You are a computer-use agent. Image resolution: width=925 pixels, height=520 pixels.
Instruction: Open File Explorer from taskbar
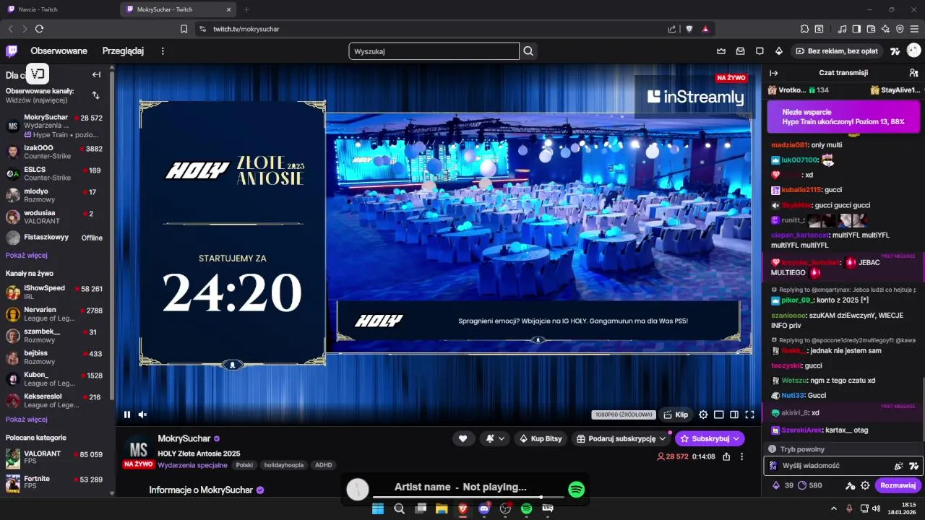coord(442,509)
